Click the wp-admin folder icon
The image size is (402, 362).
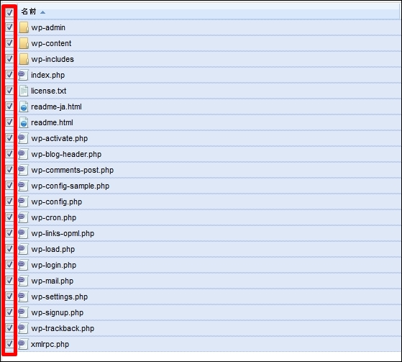click(24, 27)
